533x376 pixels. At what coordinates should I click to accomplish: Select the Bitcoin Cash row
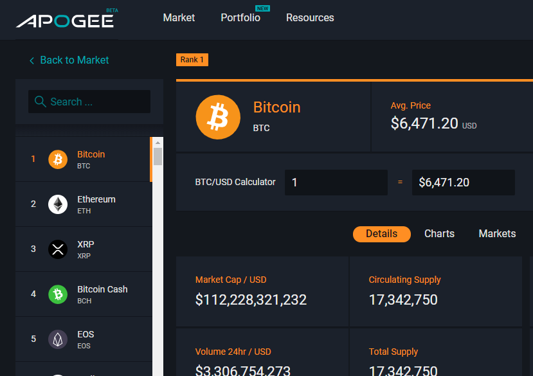(84, 294)
